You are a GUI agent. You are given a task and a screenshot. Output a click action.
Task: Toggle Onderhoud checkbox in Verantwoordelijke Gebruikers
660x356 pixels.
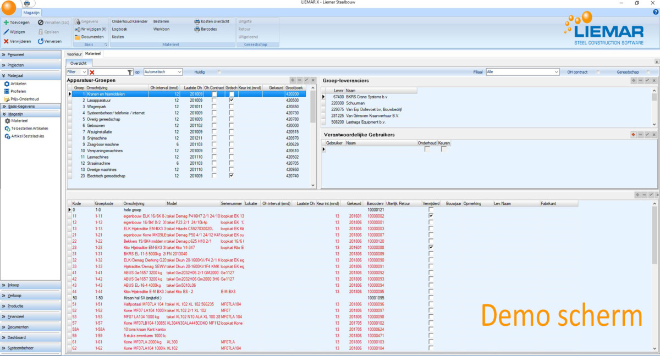pyautogui.click(x=427, y=149)
